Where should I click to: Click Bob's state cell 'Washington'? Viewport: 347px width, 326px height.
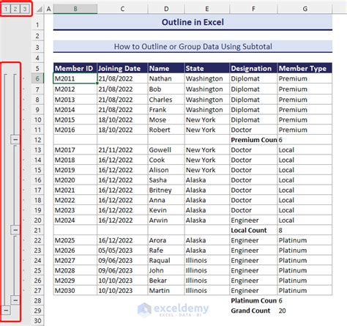(207, 89)
